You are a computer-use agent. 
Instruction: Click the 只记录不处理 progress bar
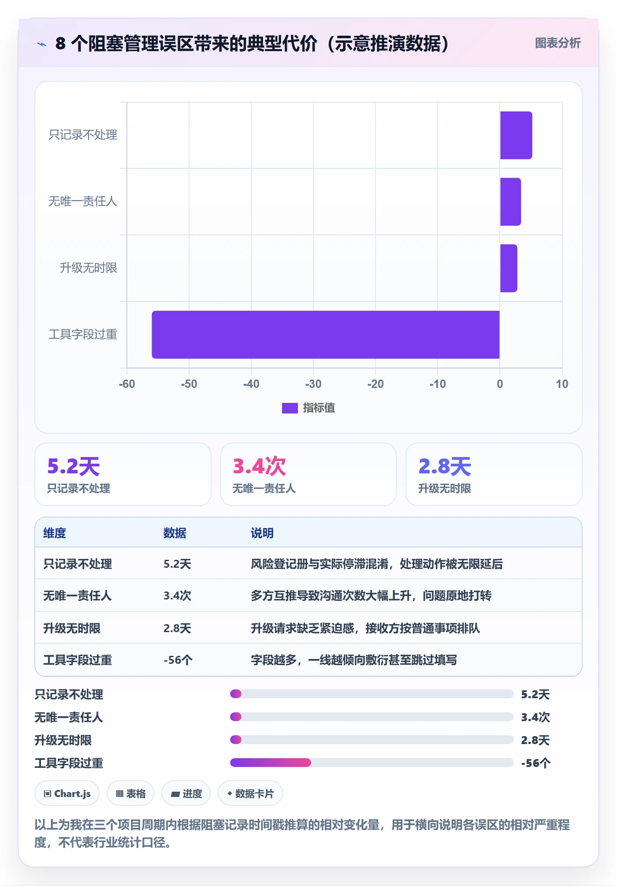(372, 694)
